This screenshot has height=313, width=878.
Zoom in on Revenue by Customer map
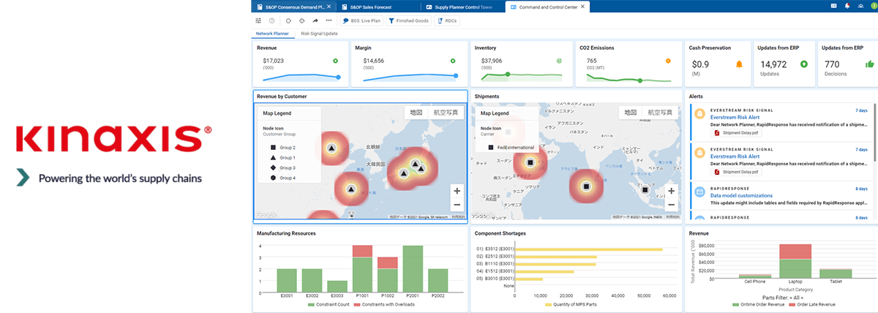coord(457,191)
